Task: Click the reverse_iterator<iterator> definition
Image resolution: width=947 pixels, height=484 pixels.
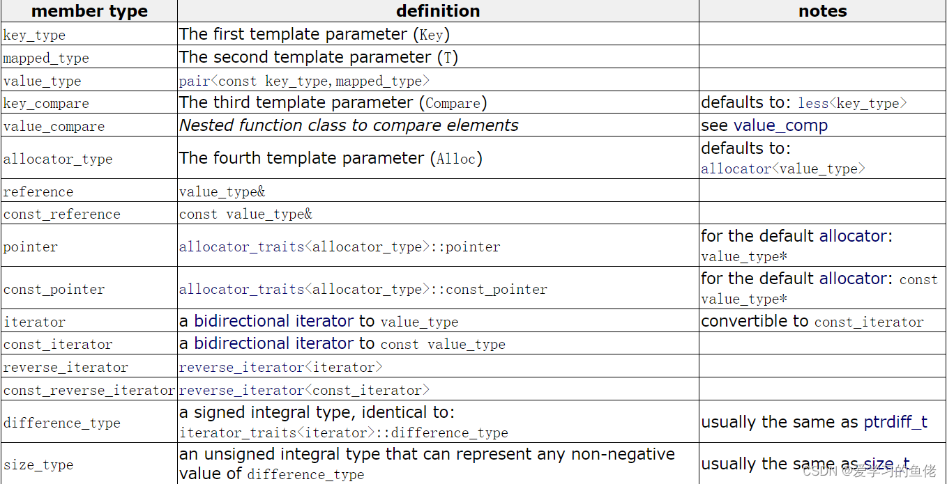Action: pos(280,367)
